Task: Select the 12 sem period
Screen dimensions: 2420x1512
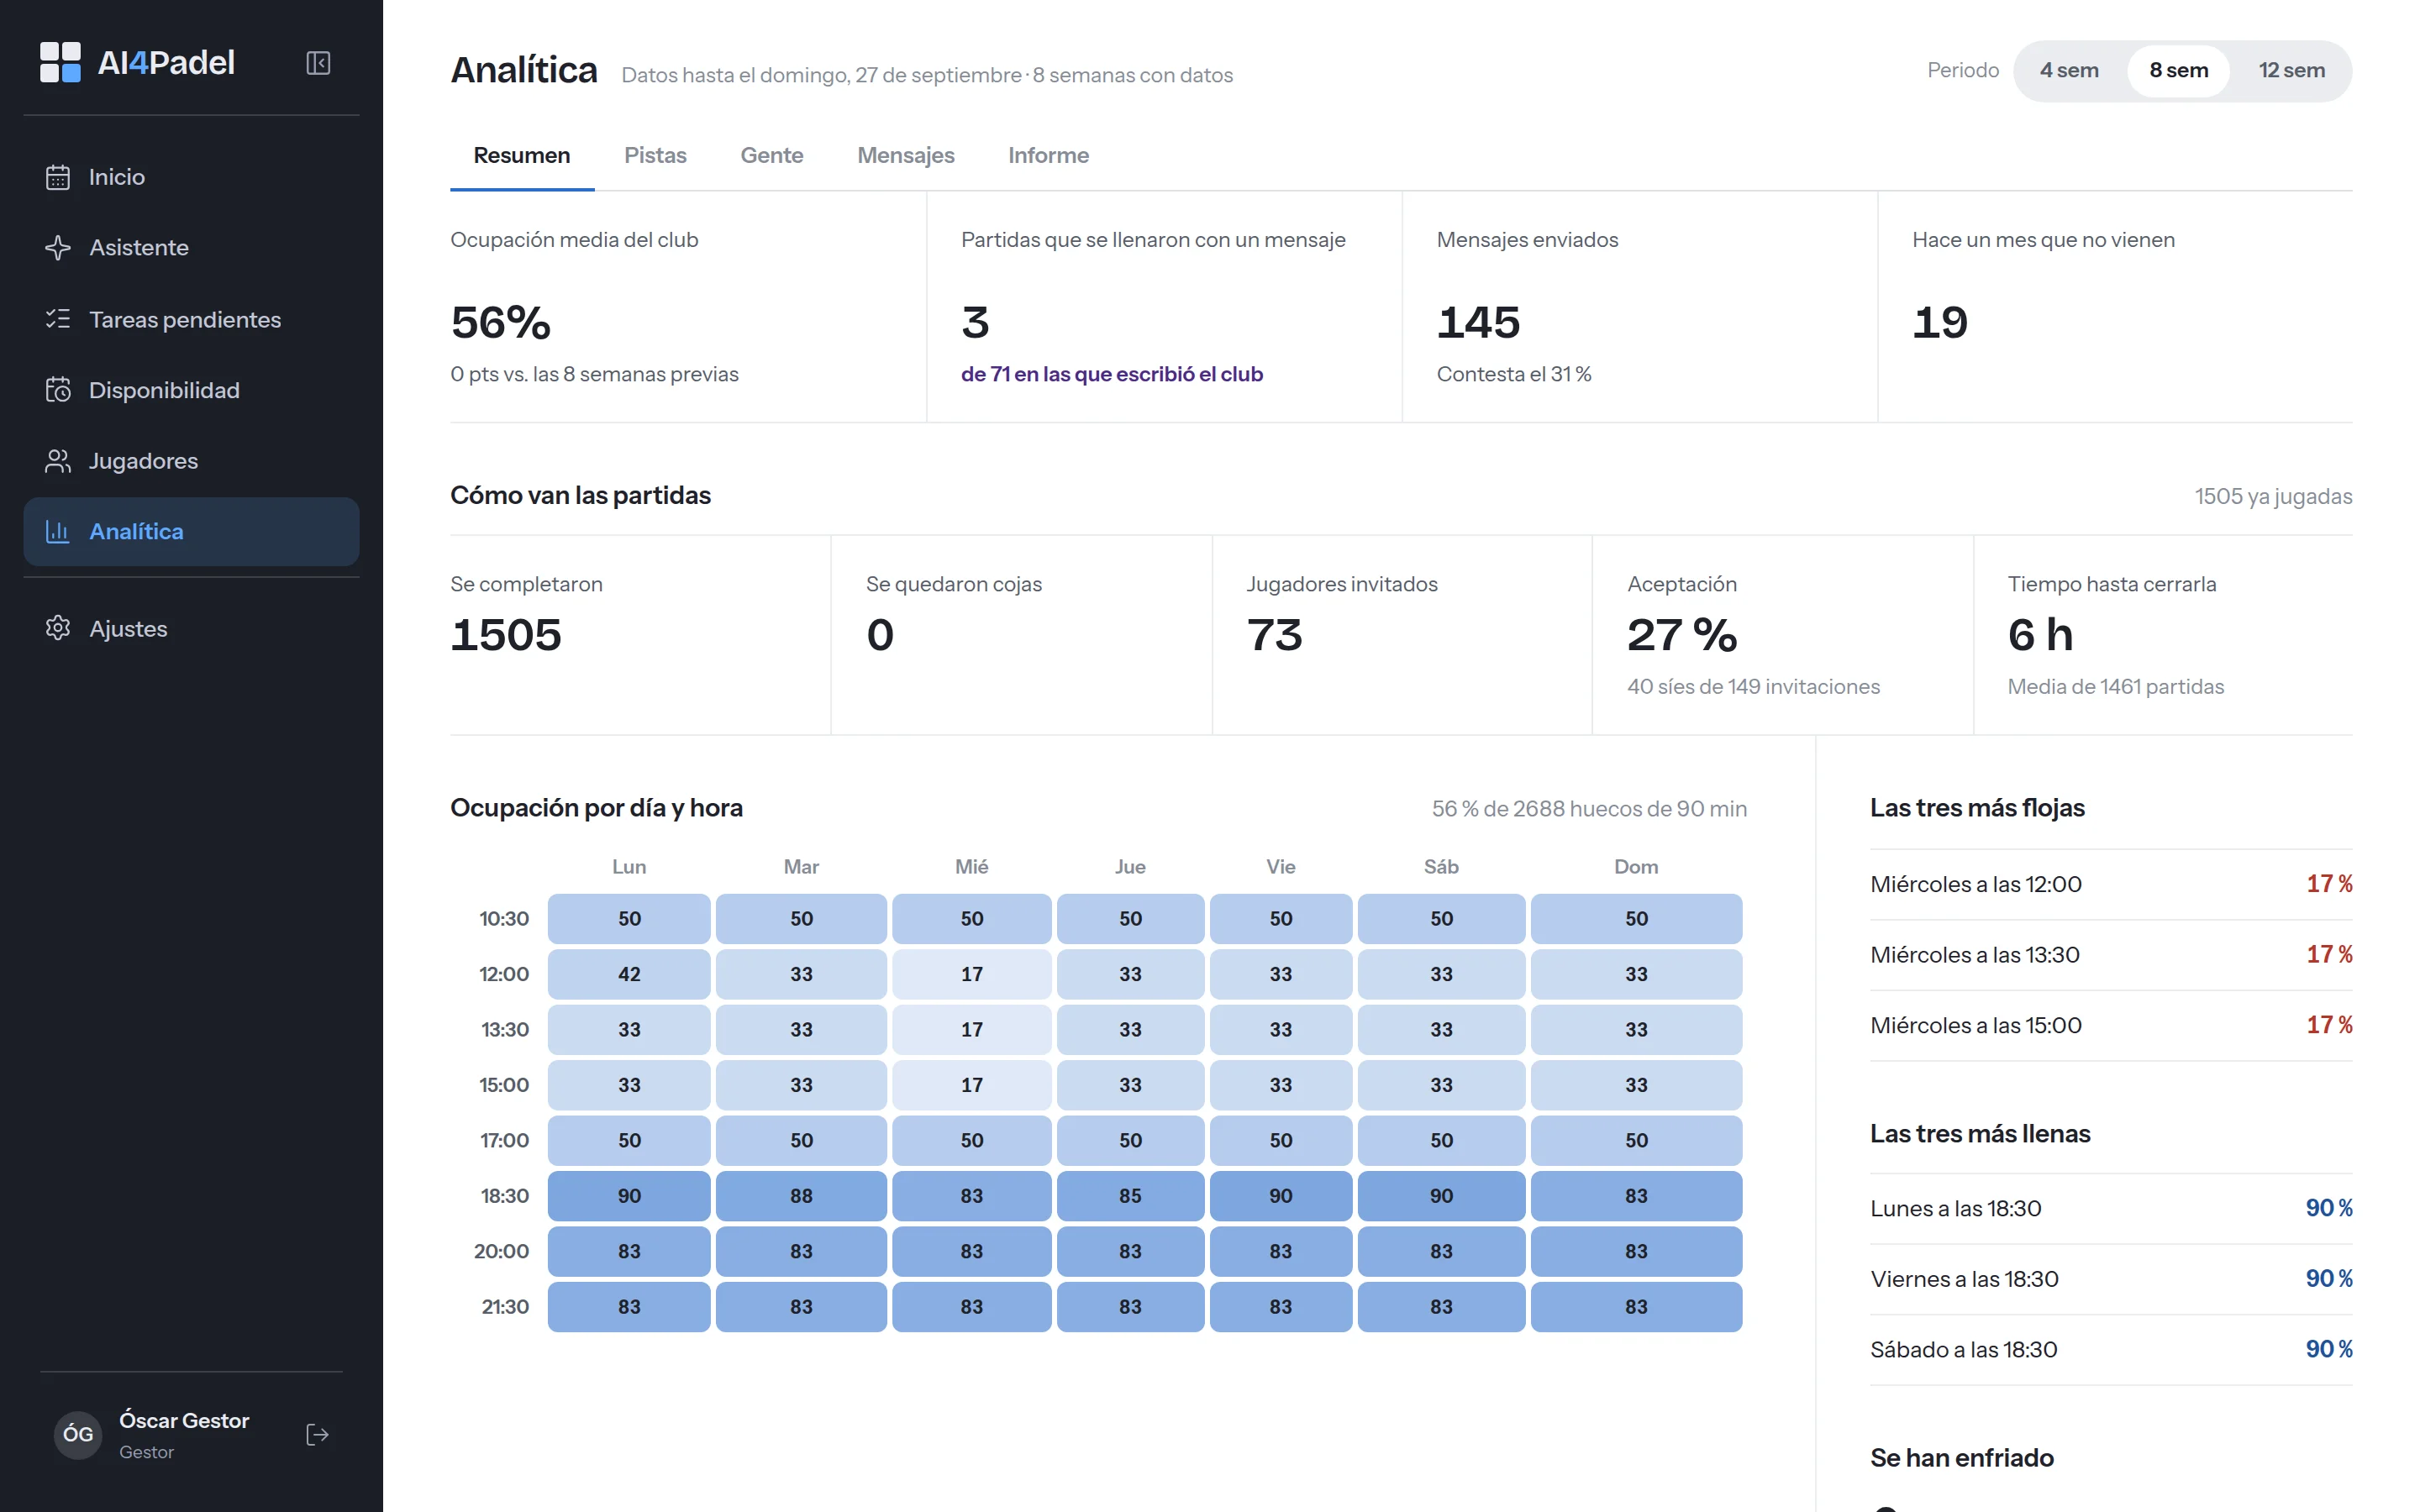Action: (2291, 71)
